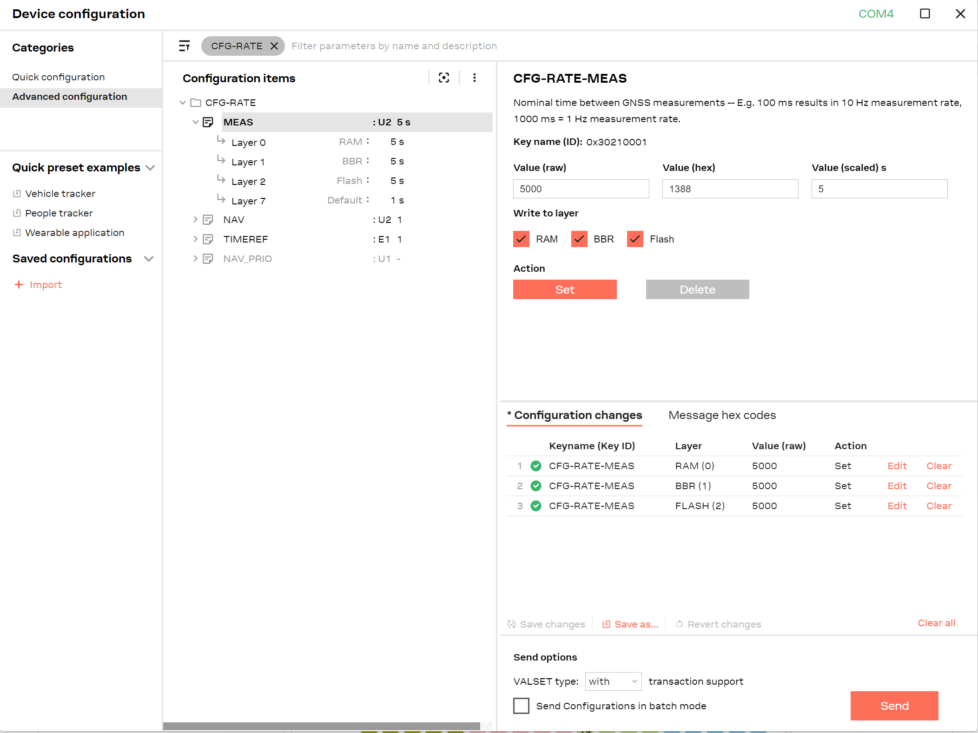Open the VALSET type dropdown
Image resolution: width=978 pixels, height=733 pixels.
[613, 681]
